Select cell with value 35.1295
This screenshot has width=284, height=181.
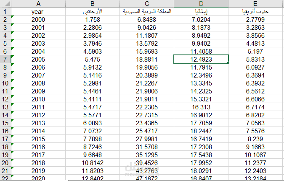point(147,155)
